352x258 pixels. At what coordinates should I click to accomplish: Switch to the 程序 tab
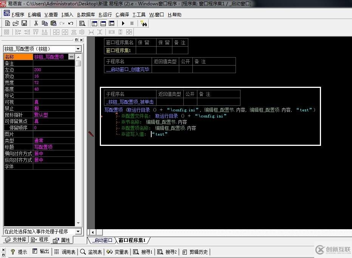[39, 240]
